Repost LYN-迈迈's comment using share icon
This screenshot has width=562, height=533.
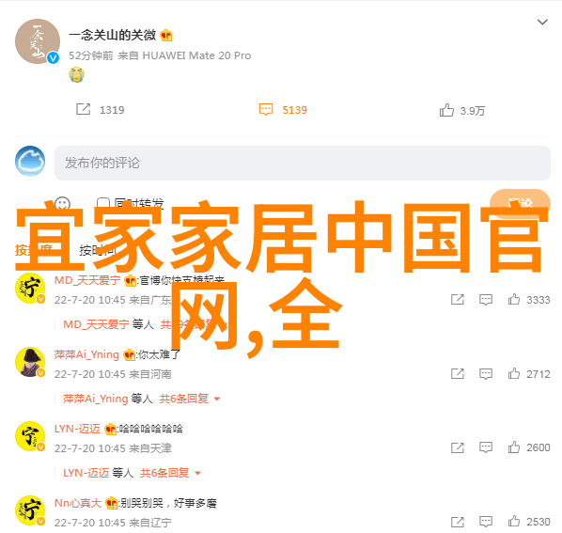click(x=458, y=447)
